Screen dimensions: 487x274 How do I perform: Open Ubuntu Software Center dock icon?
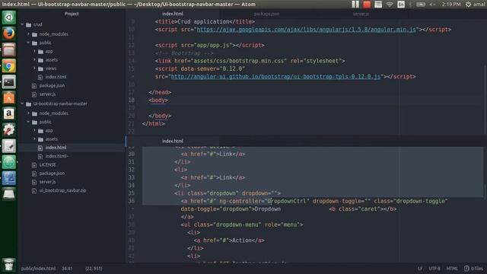[8, 98]
